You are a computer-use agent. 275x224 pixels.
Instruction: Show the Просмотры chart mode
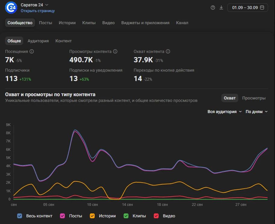coord(254,98)
